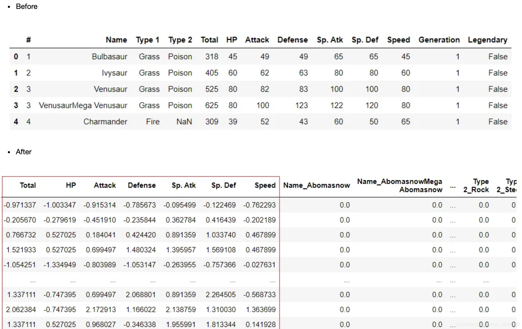
Task: Click the value 0.766732
Action: tap(21, 235)
